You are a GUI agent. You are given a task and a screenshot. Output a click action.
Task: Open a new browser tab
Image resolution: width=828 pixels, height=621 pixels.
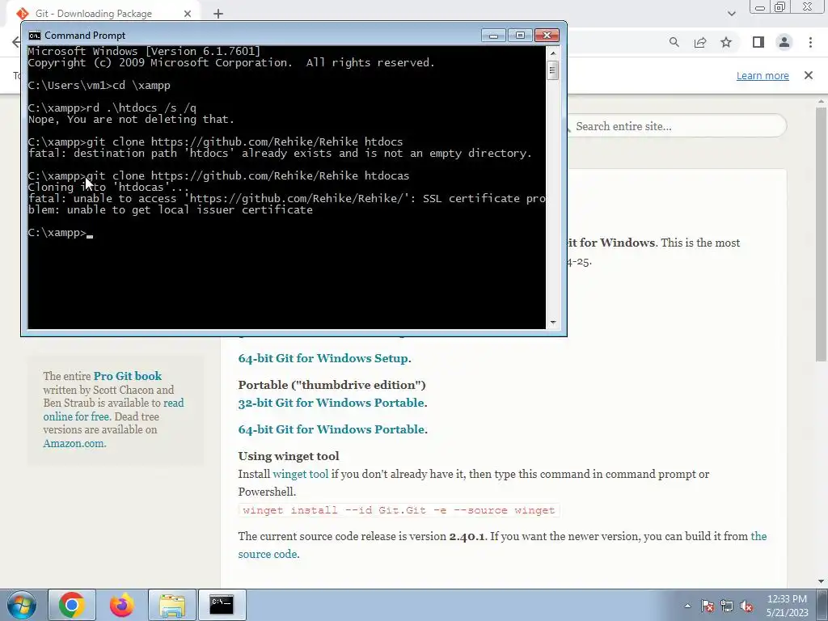click(218, 14)
